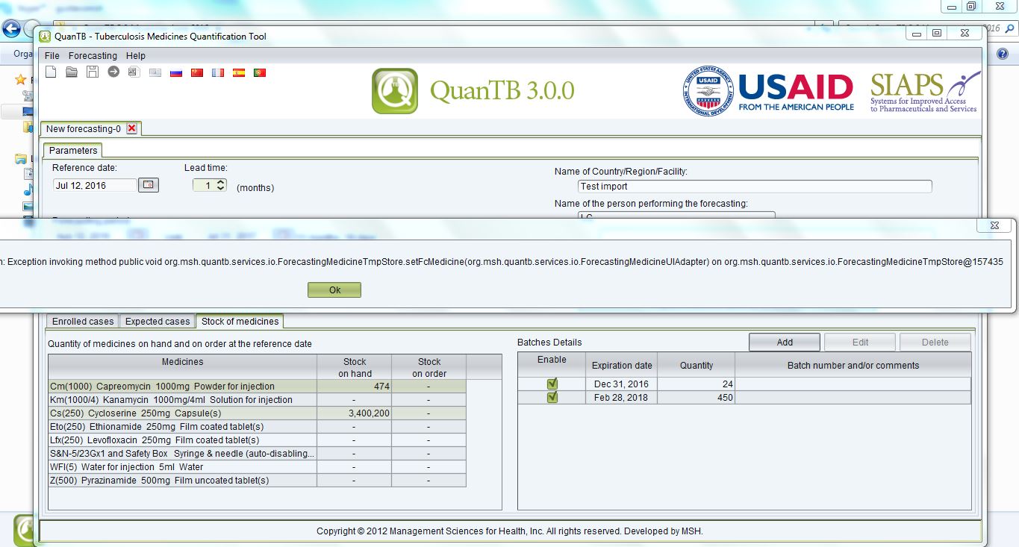Select the Lfx(250) Levofloxacin row

[x=258, y=440]
